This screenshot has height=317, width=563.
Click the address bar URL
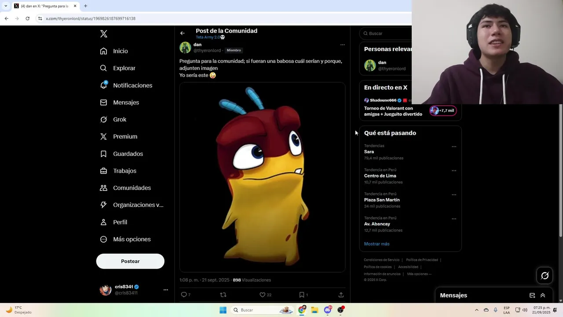[91, 18]
